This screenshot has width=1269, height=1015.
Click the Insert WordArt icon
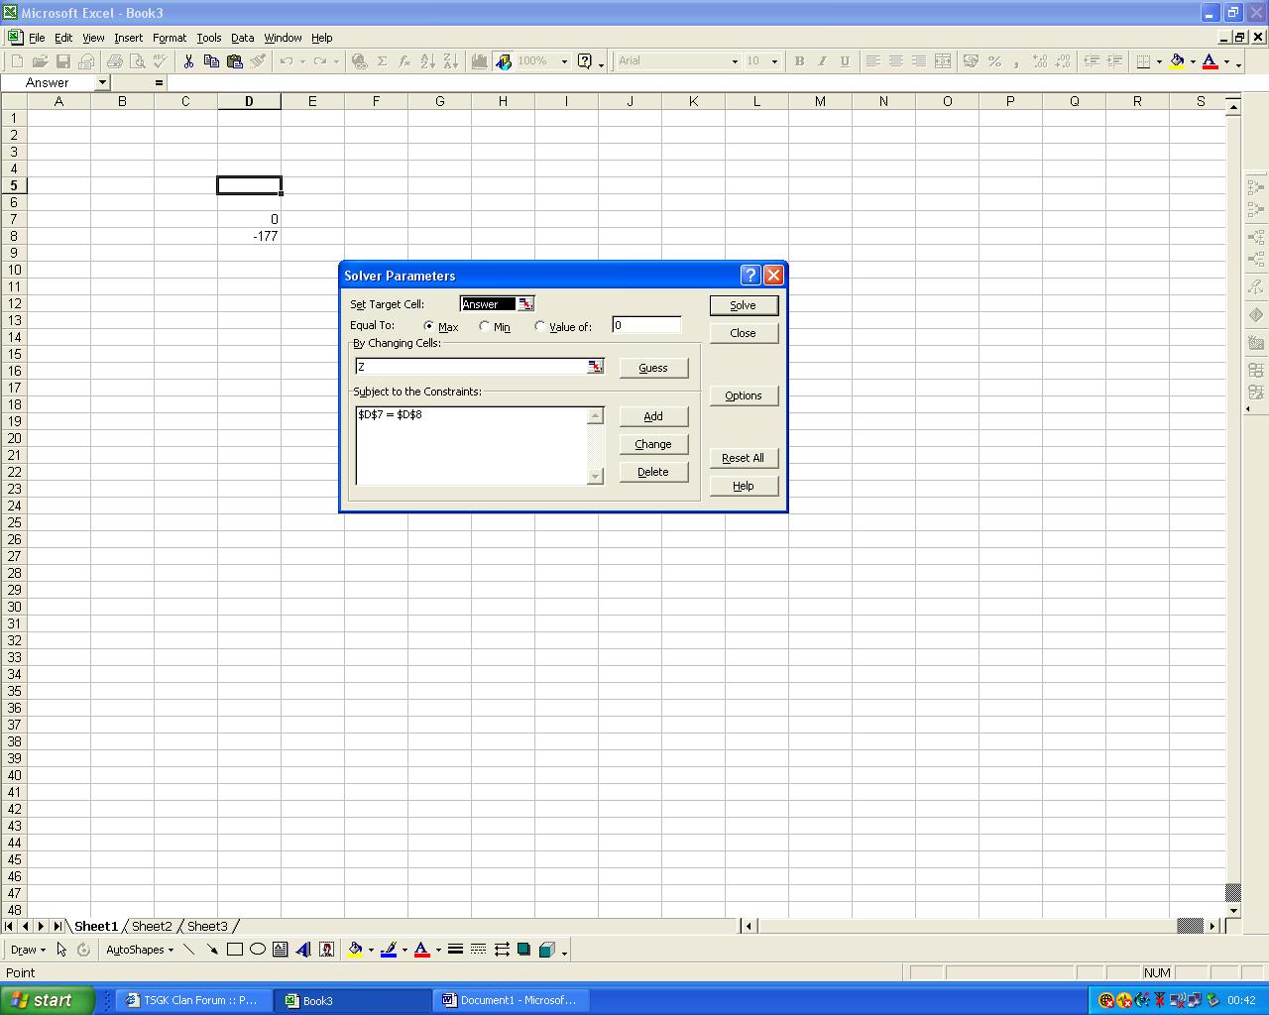(303, 950)
